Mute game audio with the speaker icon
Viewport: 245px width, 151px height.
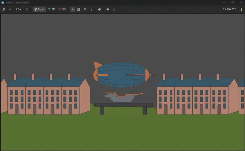point(99,9)
